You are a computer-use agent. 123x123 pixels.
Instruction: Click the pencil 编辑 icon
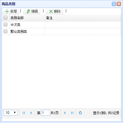click(x=28, y=12)
